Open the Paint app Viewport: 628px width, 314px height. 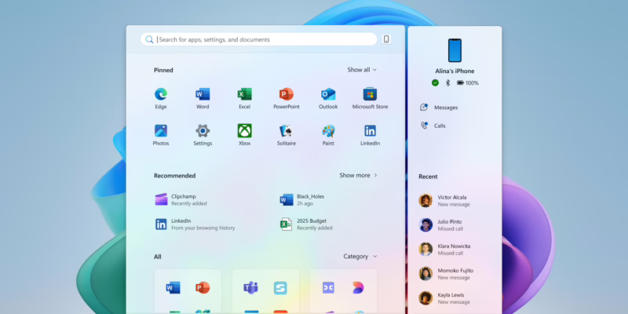[328, 132]
